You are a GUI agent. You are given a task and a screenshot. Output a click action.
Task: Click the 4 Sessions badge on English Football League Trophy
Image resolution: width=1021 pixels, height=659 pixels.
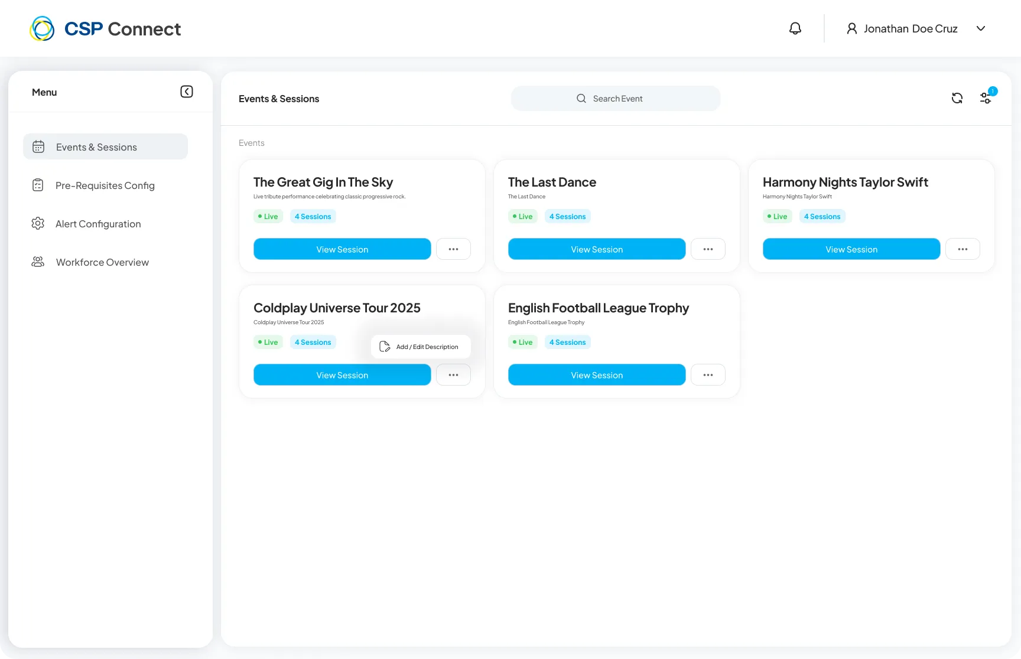point(568,342)
